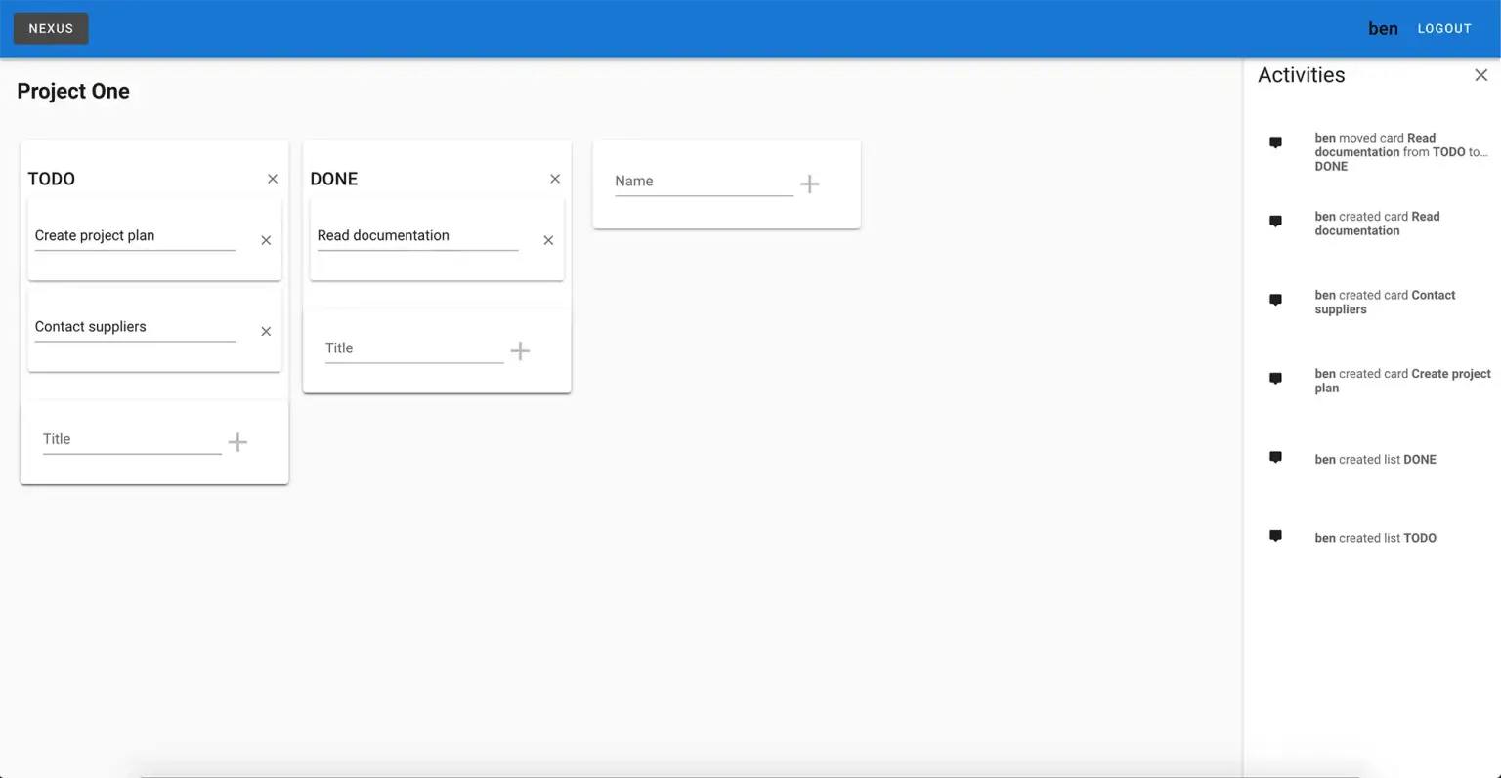Click the ben username in header
The image size is (1501, 778).
[x=1382, y=28]
